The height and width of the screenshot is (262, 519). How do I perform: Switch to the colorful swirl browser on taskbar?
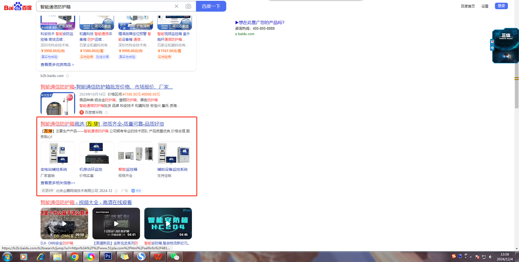point(91,257)
